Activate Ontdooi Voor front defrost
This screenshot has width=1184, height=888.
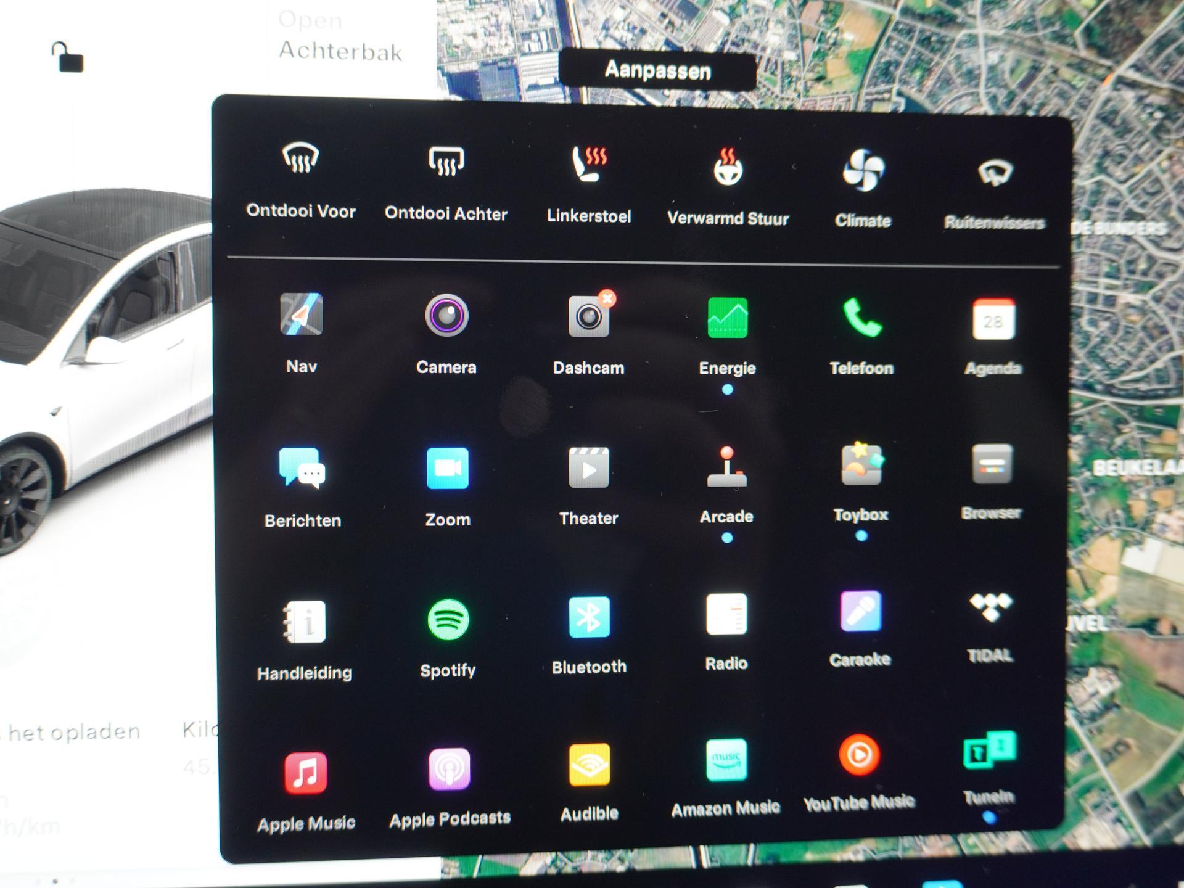click(x=300, y=158)
